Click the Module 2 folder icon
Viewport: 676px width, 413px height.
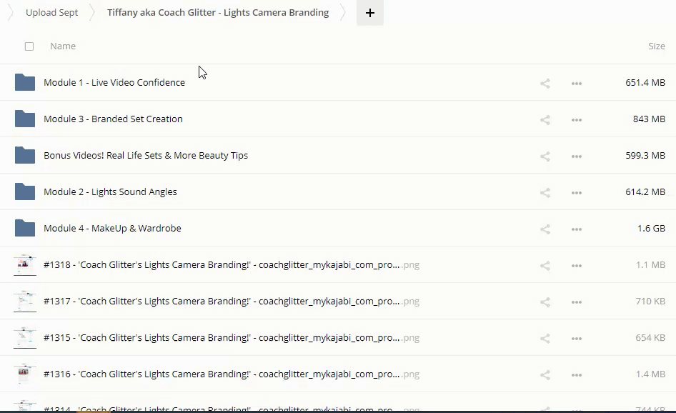tap(25, 191)
